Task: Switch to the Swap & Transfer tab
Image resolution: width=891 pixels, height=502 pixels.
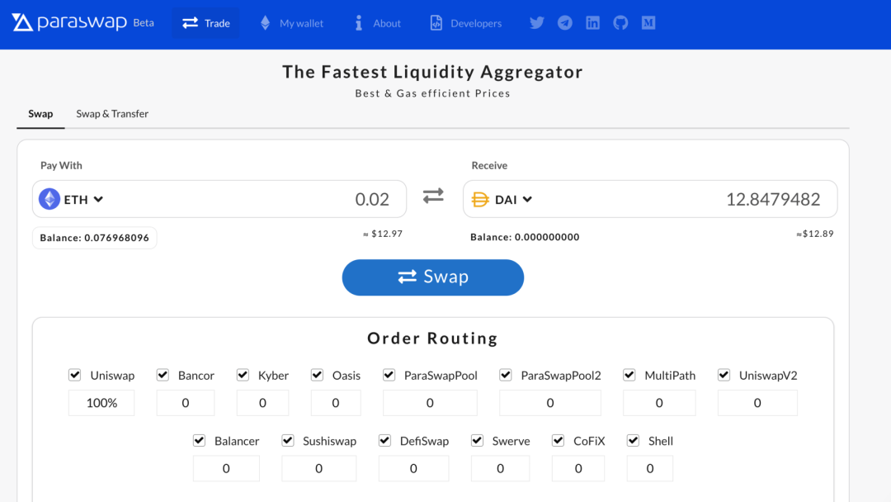Action: point(112,114)
